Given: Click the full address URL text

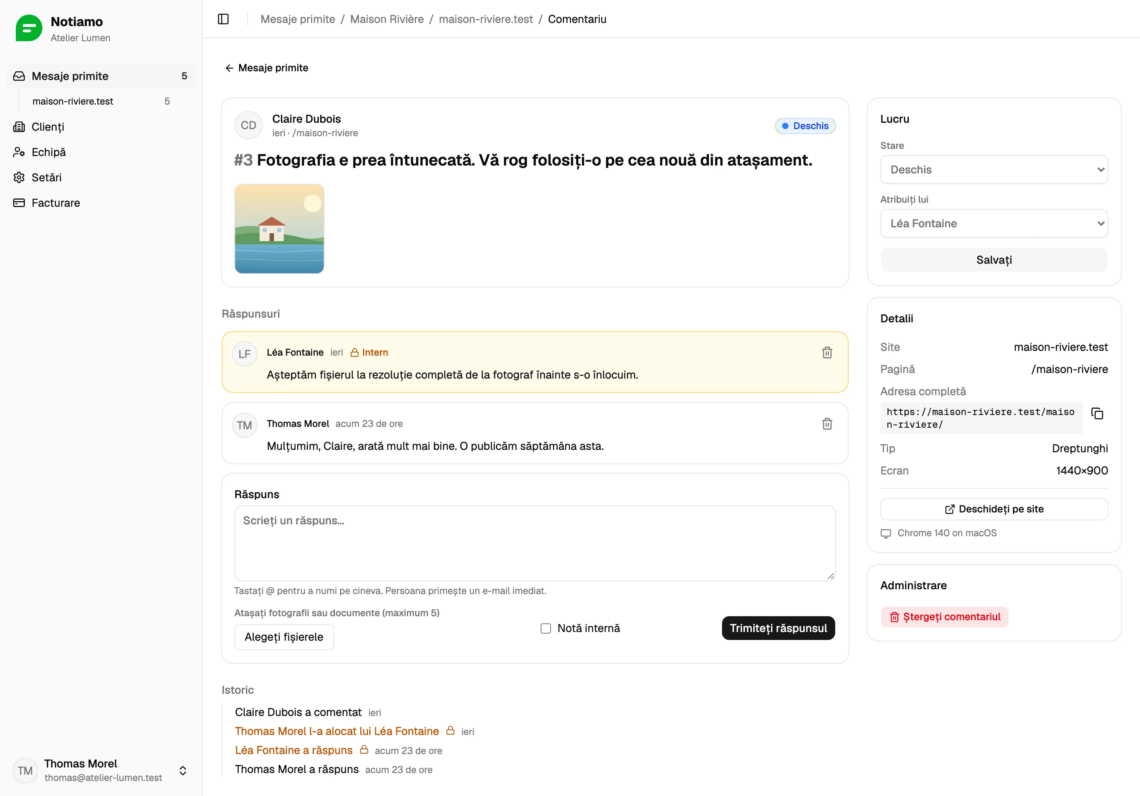Looking at the screenshot, I should (x=980, y=418).
